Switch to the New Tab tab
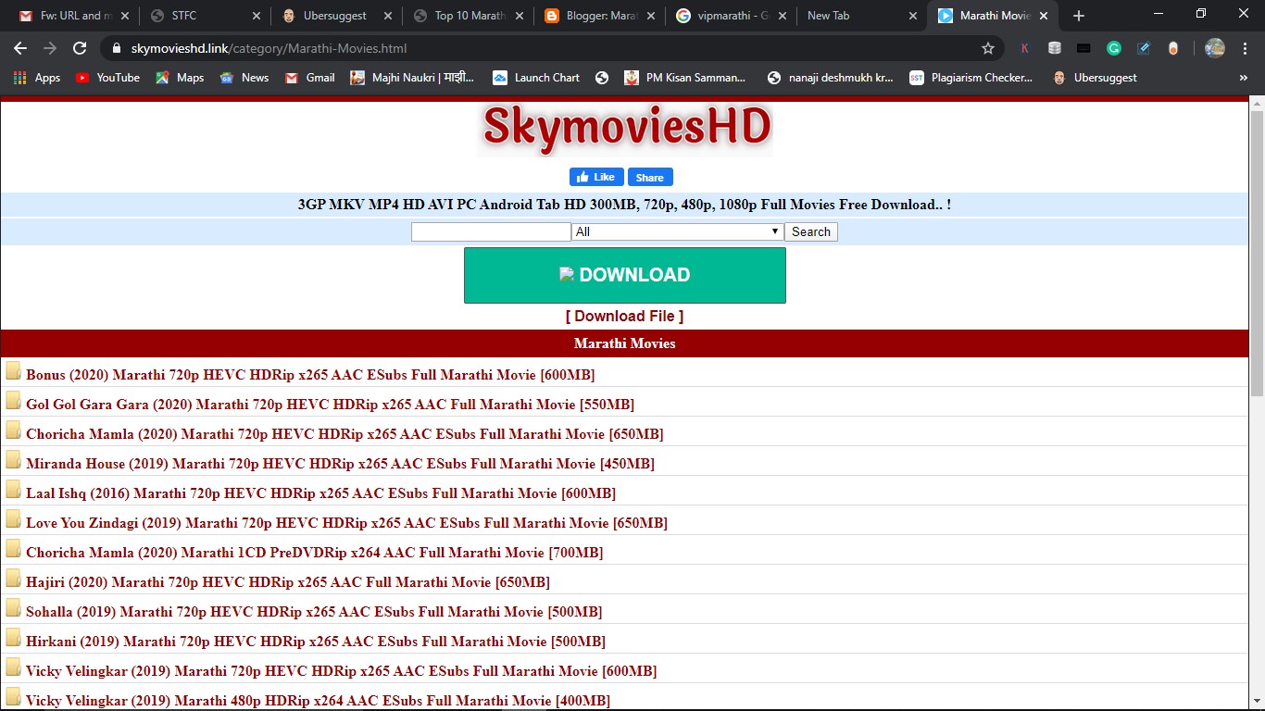The image size is (1265, 711). (x=861, y=16)
